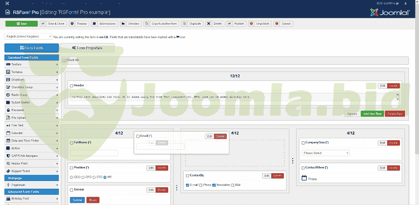
Task: Add a File Upload field
Action: 31,118
